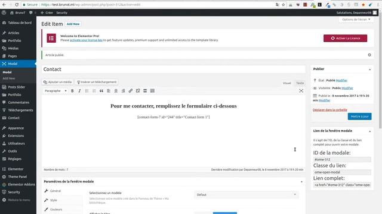This screenshot has width=382, height=214.
Task: Open the Elementor logo in notice
Action: pos(51,38)
